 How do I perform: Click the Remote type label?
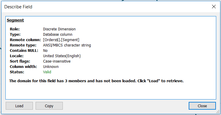tap(23, 45)
